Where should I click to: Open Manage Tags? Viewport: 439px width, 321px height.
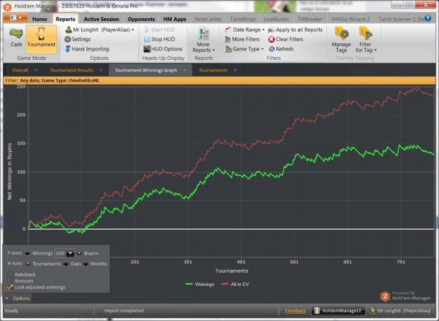pos(341,39)
